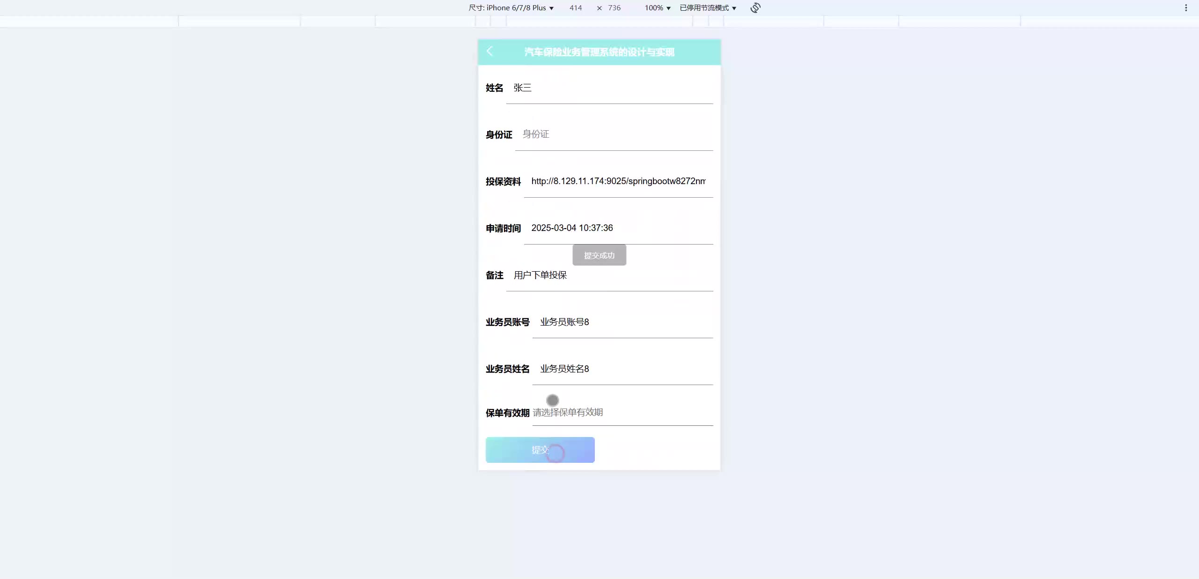Image resolution: width=1199 pixels, height=579 pixels.
Task: Click the 姓名 input field
Action: point(609,88)
